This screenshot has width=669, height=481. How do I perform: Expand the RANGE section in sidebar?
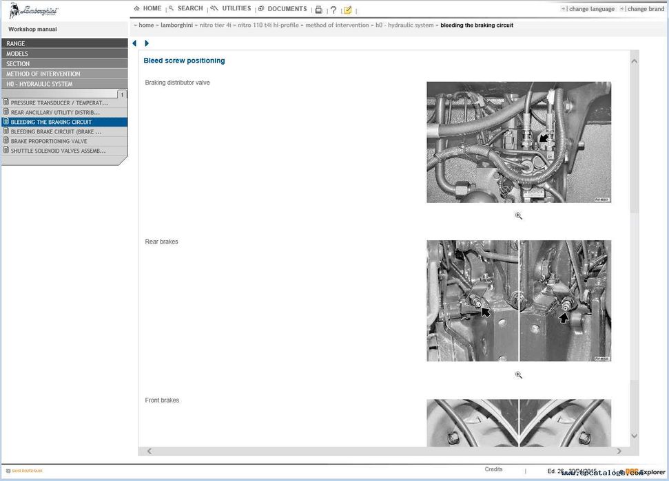tap(65, 43)
